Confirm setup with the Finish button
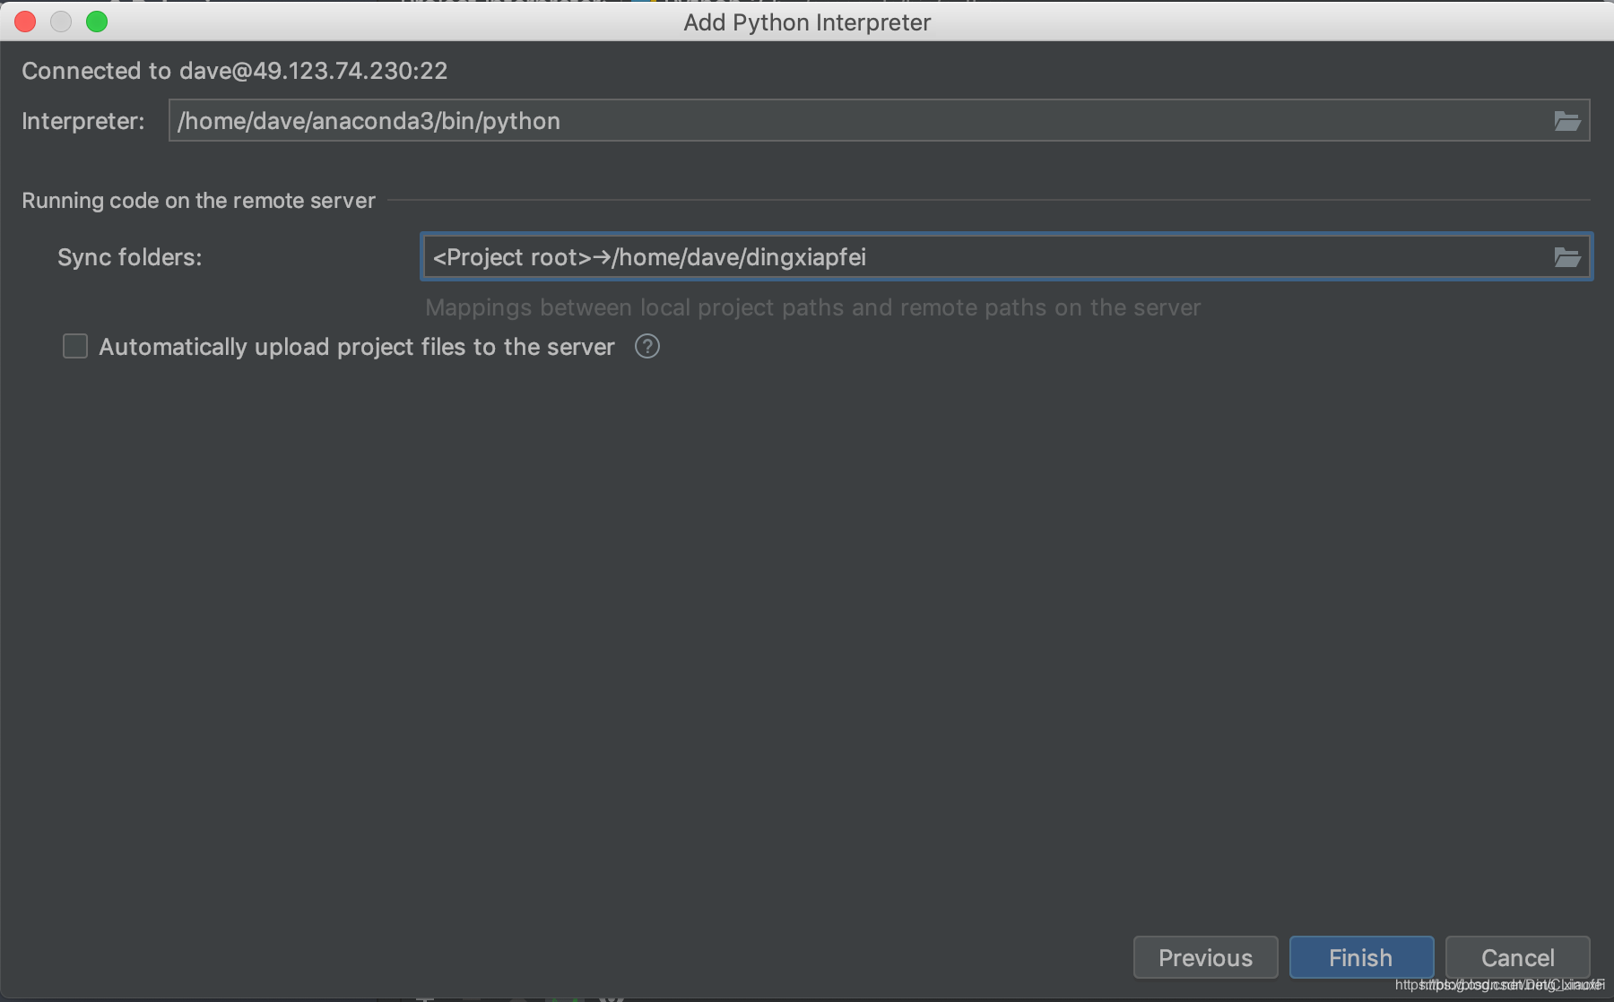Screen dimensions: 1614x1002 1361,957
